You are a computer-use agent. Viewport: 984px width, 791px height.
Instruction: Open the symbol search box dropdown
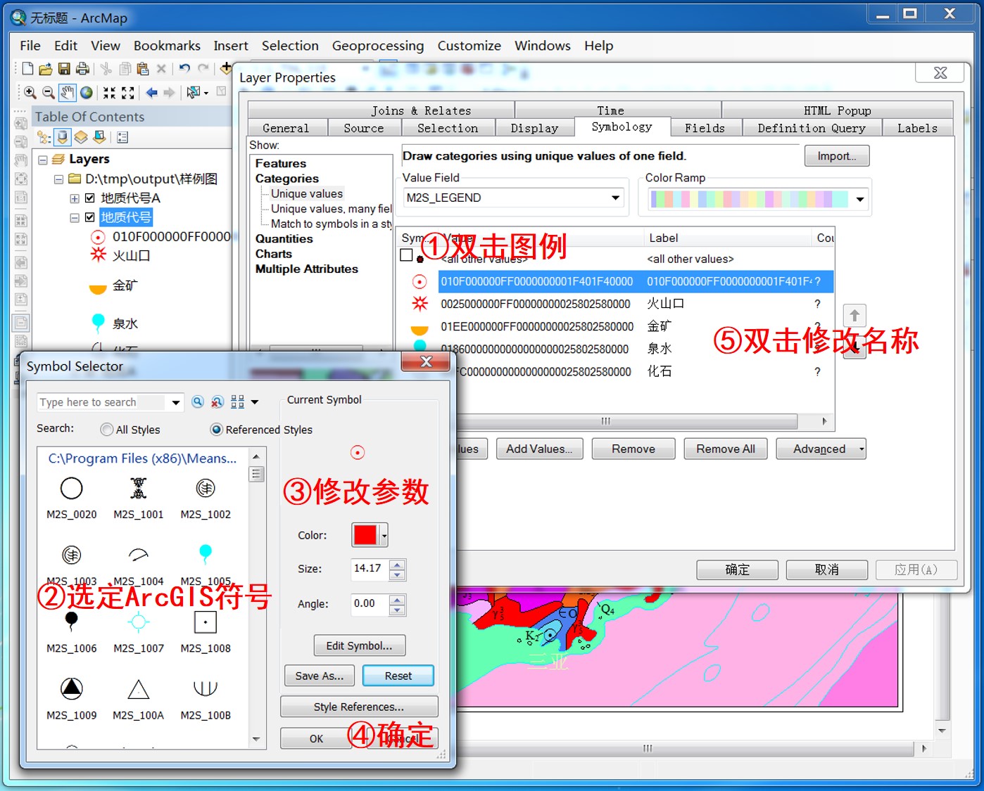176,402
